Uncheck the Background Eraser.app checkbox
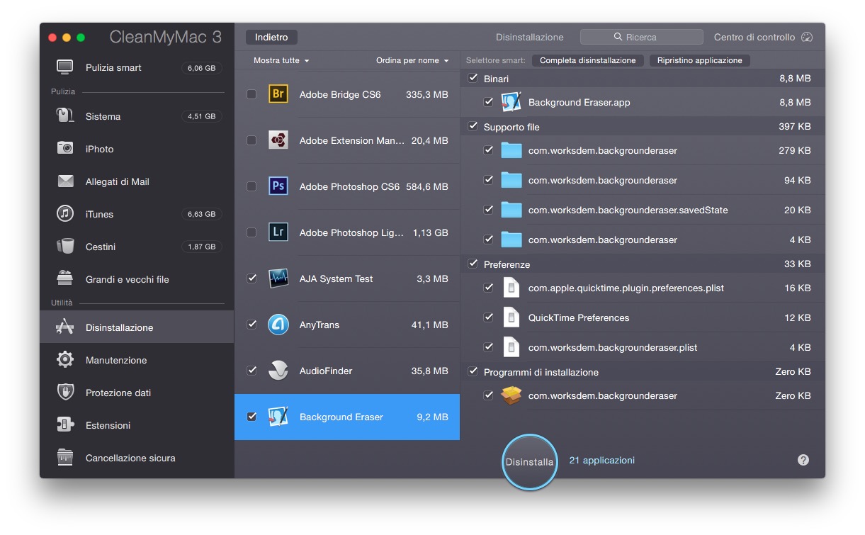Viewport: 865px width, 535px height. coord(488,102)
